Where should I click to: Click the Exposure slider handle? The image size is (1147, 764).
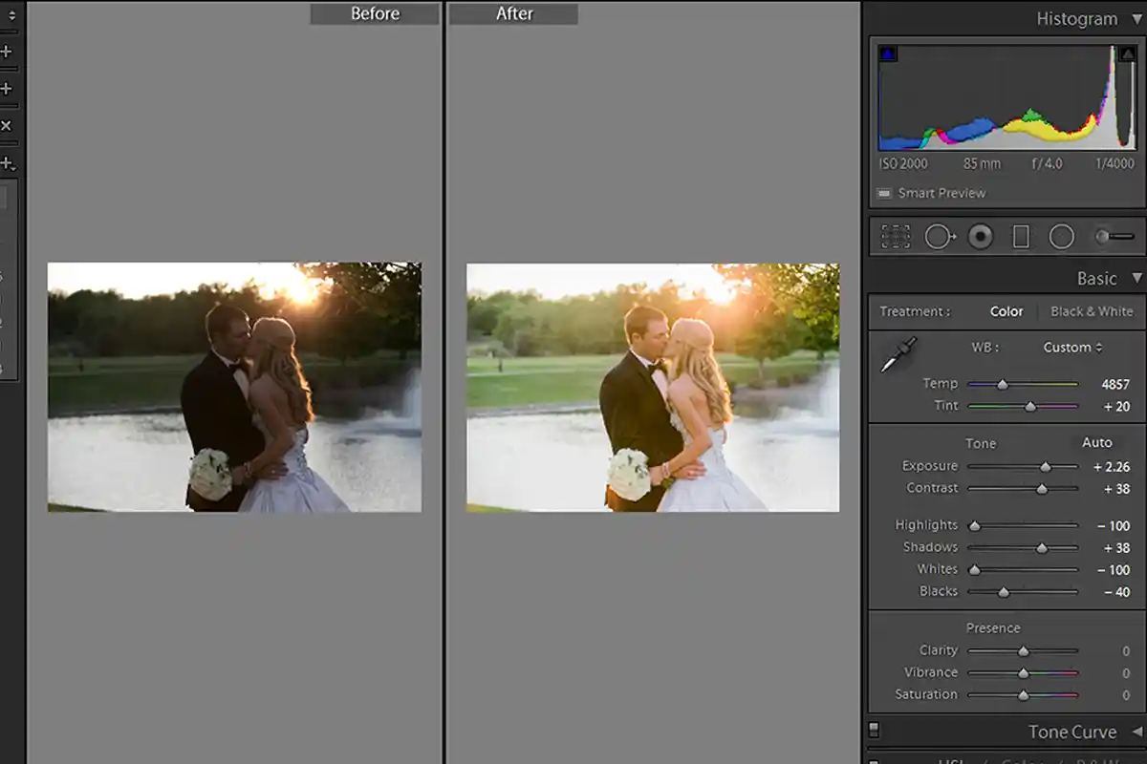point(1045,466)
